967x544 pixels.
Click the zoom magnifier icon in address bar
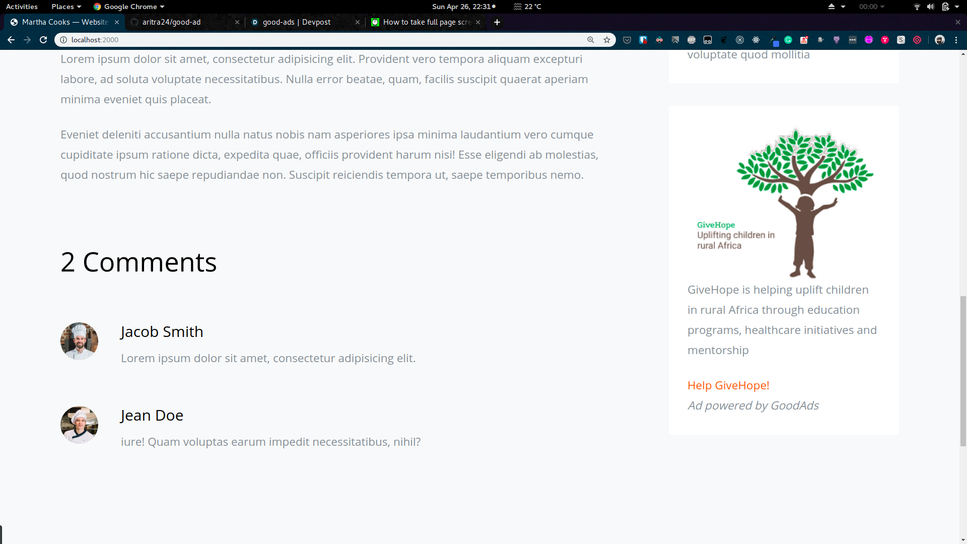point(591,40)
